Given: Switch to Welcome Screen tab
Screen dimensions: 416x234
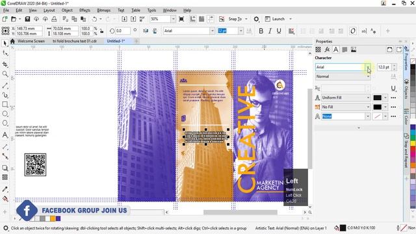Looking at the screenshot, I should pyautogui.click(x=31, y=41).
